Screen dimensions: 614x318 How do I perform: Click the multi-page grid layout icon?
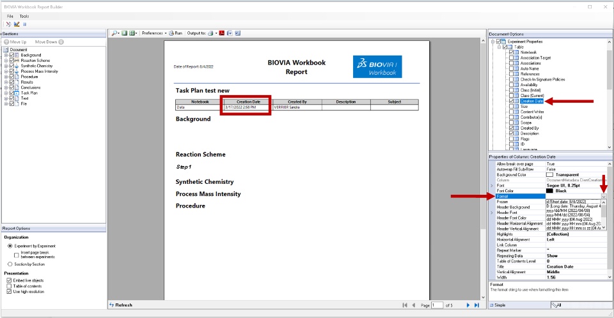132,33
